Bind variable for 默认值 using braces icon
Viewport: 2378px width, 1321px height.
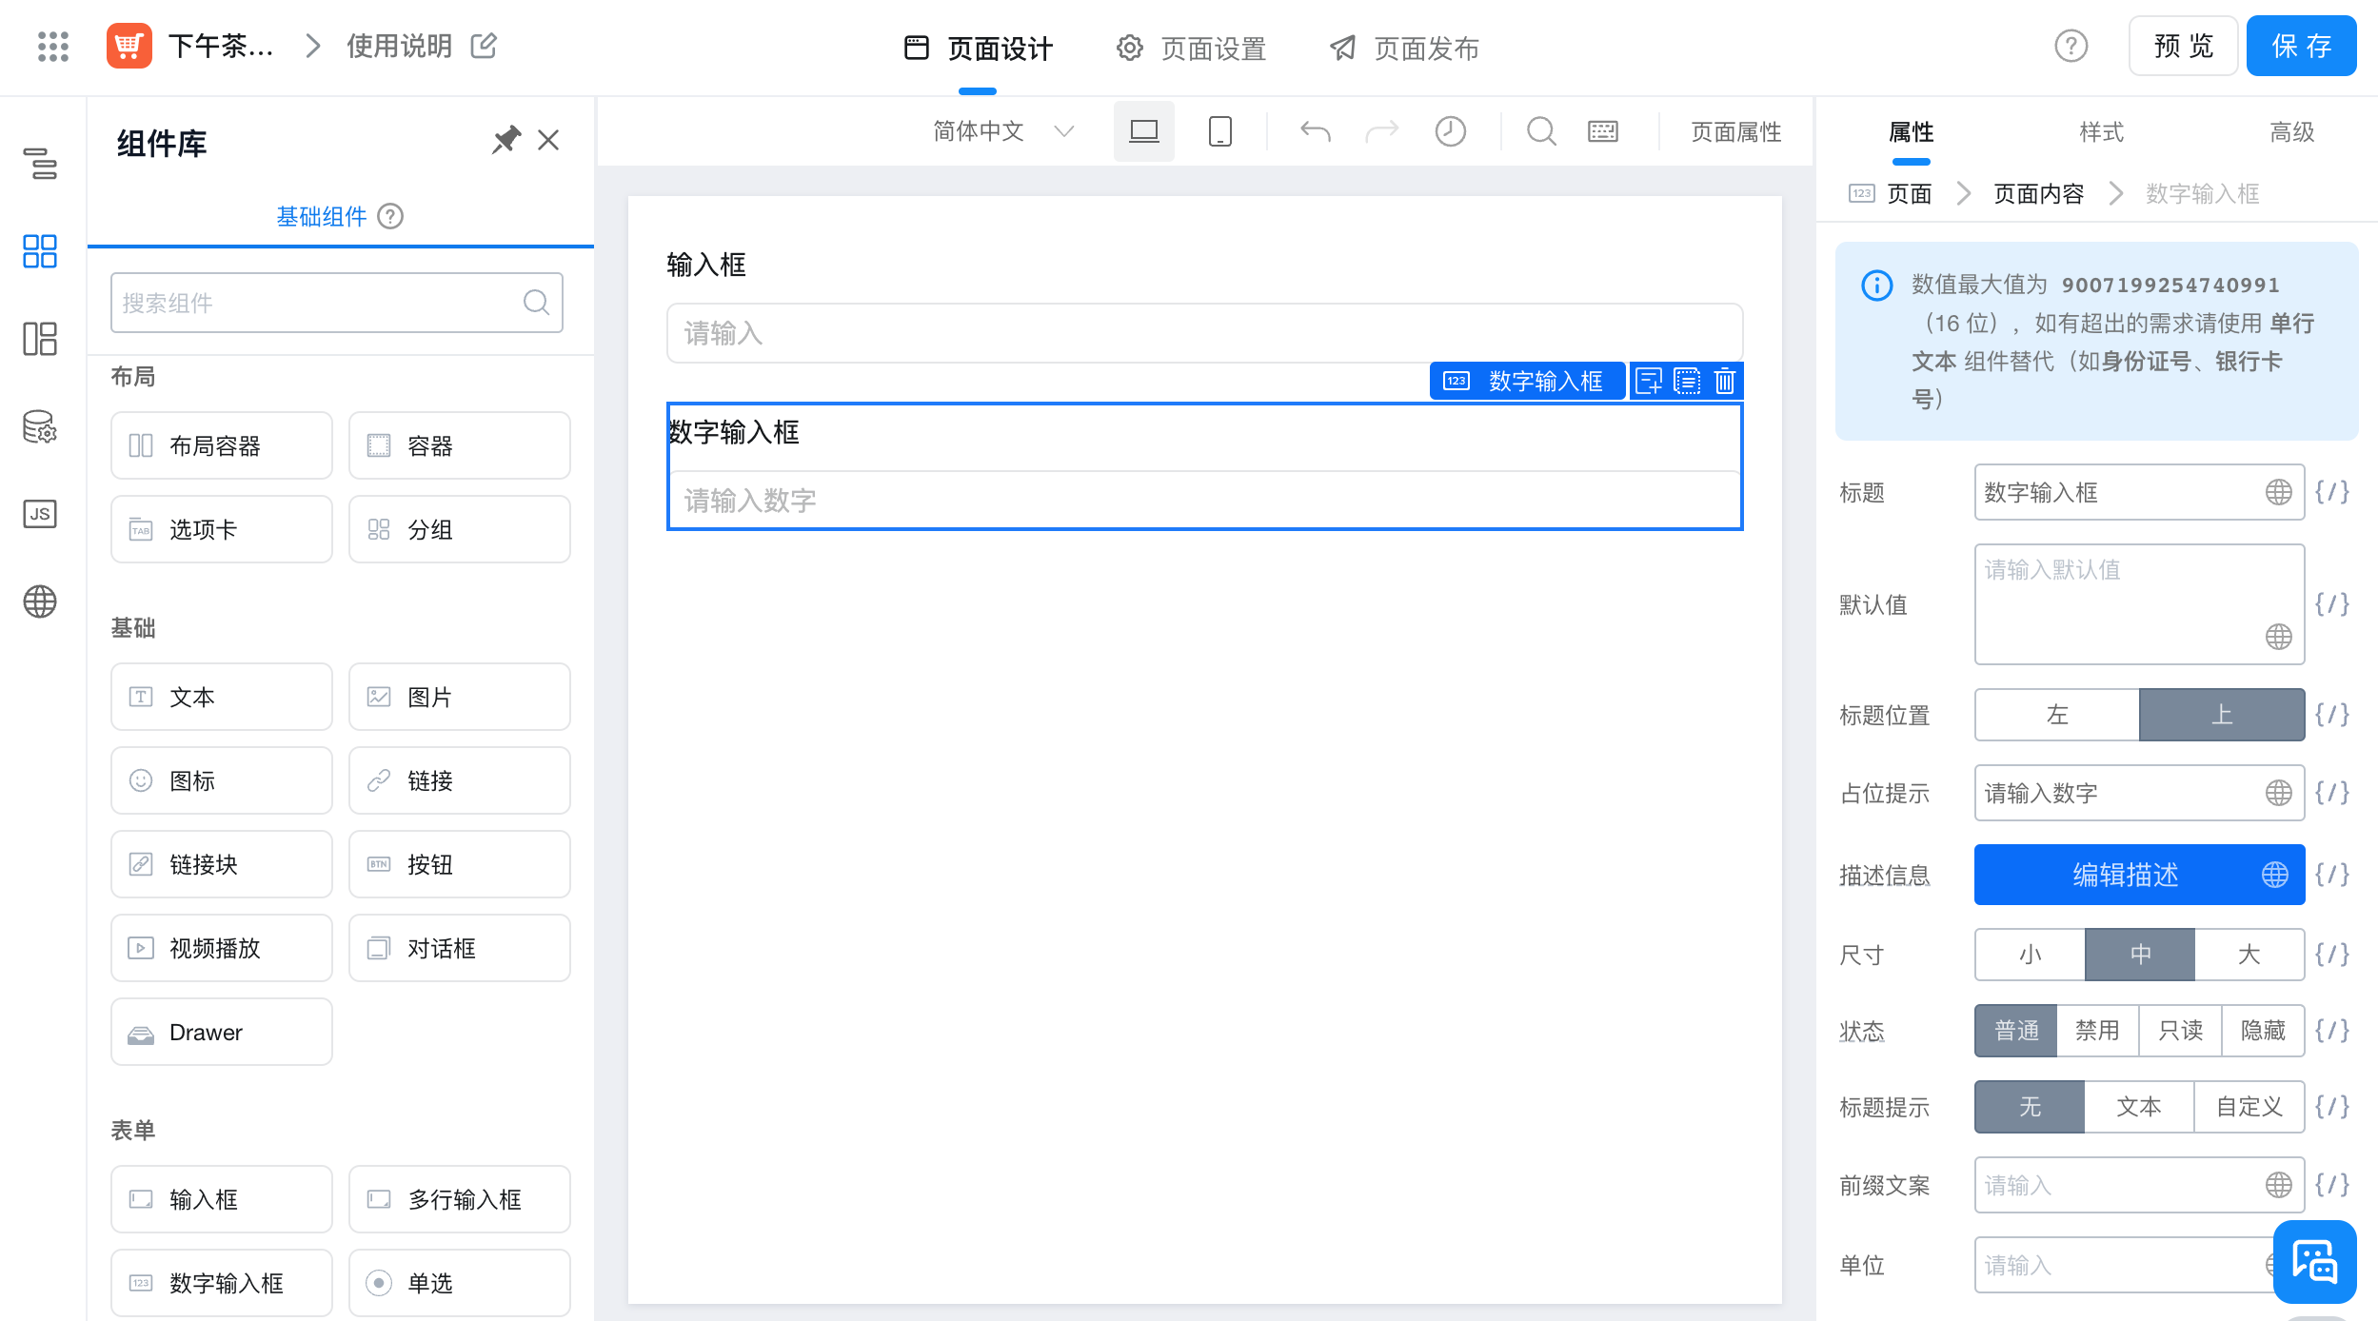pos(2332,604)
